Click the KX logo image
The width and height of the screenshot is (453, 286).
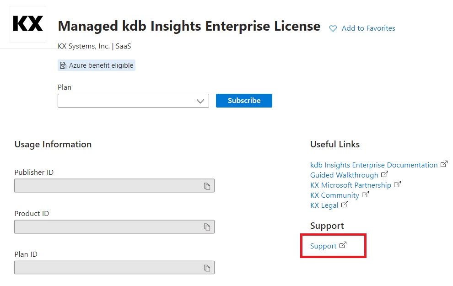click(x=28, y=24)
